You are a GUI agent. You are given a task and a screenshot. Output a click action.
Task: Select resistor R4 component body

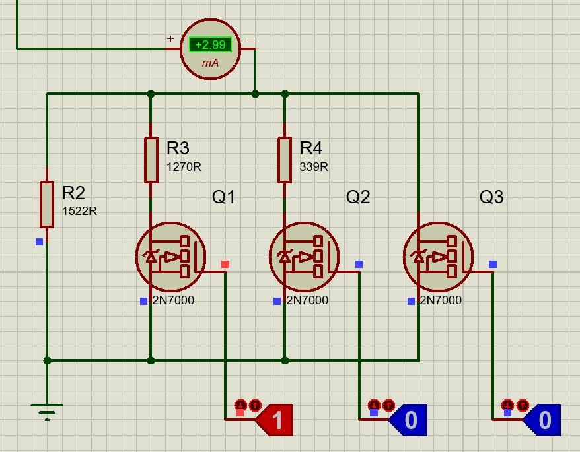click(285, 160)
